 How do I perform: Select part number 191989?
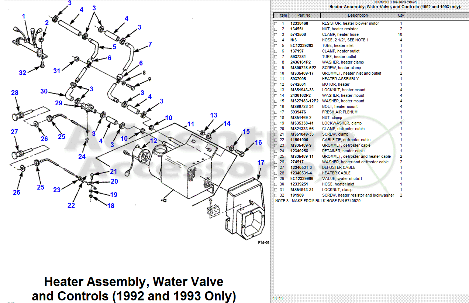297,195
